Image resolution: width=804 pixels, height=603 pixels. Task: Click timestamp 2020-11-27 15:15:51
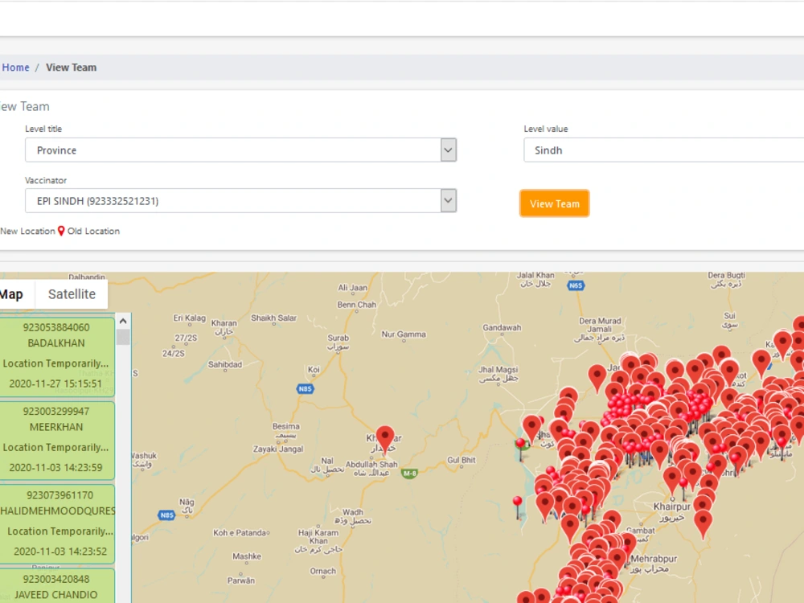55,384
